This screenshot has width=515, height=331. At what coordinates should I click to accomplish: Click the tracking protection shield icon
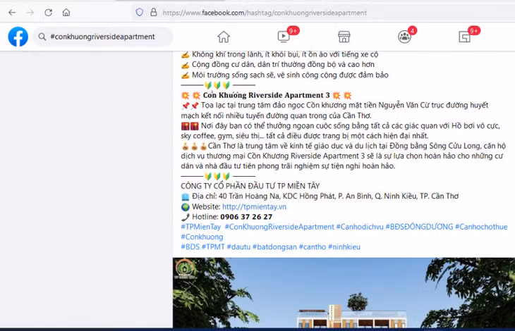click(x=140, y=13)
